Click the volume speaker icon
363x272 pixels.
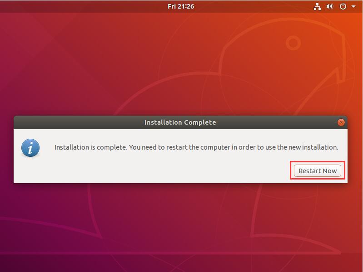pyautogui.click(x=330, y=6)
